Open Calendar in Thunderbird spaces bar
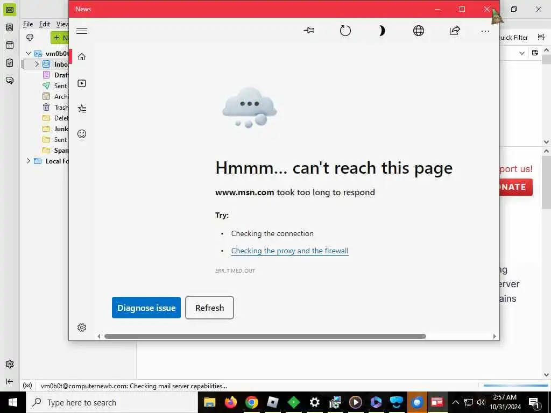551x413 pixels. 10,45
